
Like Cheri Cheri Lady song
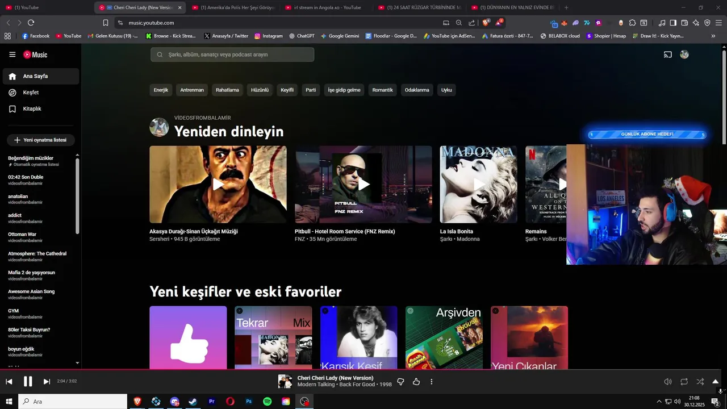tap(416, 382)
